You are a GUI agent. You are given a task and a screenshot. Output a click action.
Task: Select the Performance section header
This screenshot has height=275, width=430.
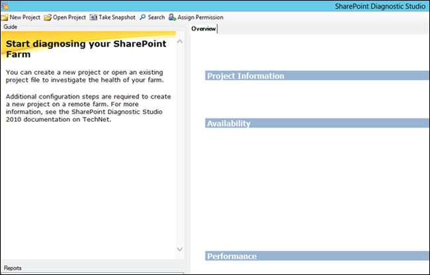pos(318,256)
